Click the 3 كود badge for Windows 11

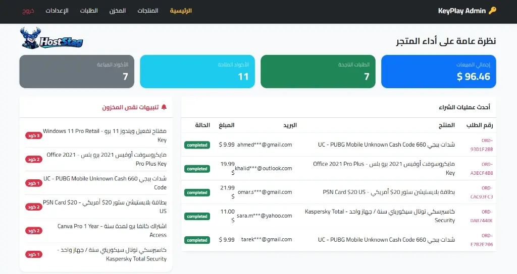(34, 135)
